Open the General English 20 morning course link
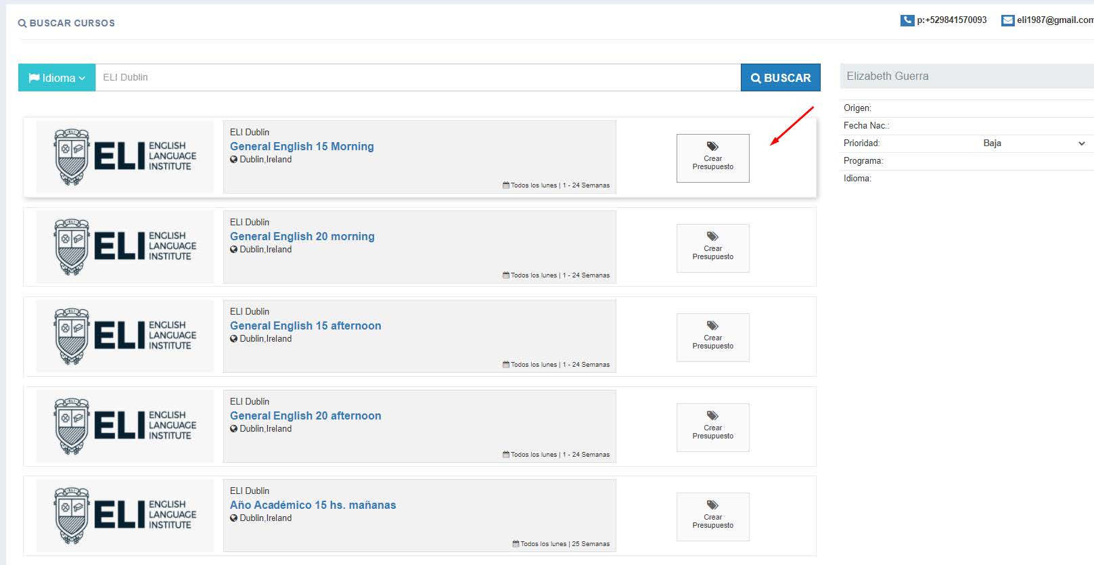 click(302, 236)
